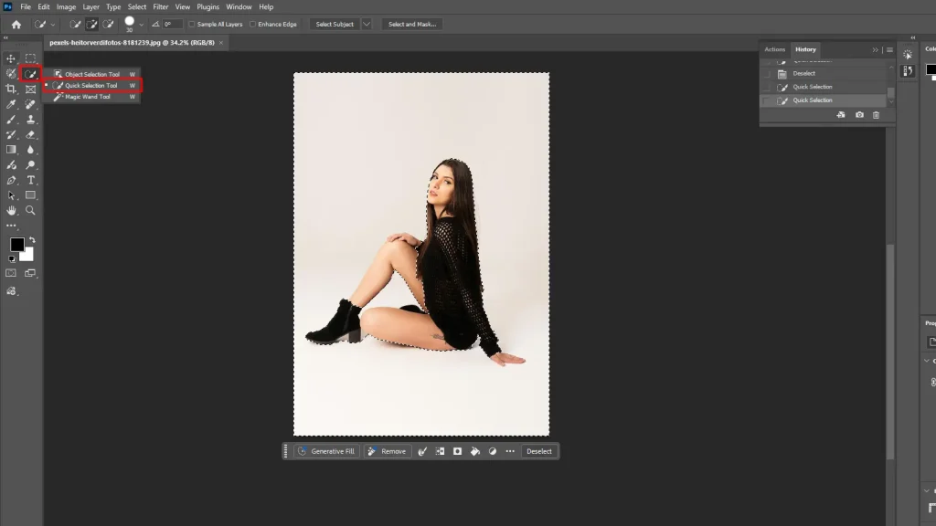The image size is (936, 526).
Task: Open the Layer menu
Action: [90, 7]
